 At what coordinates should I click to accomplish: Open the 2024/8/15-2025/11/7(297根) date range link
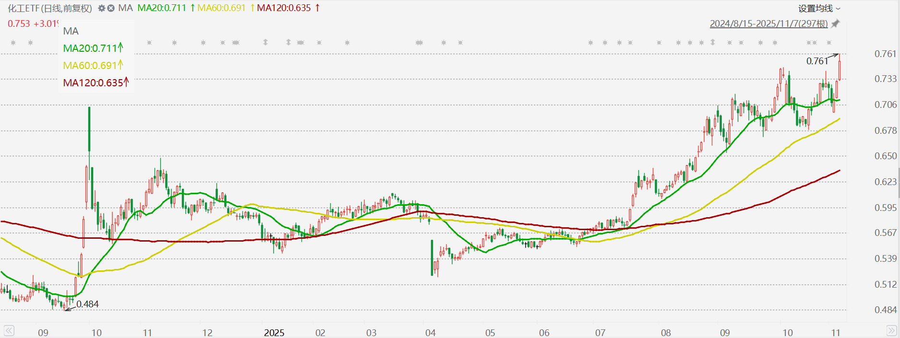(x=769, y=23)
